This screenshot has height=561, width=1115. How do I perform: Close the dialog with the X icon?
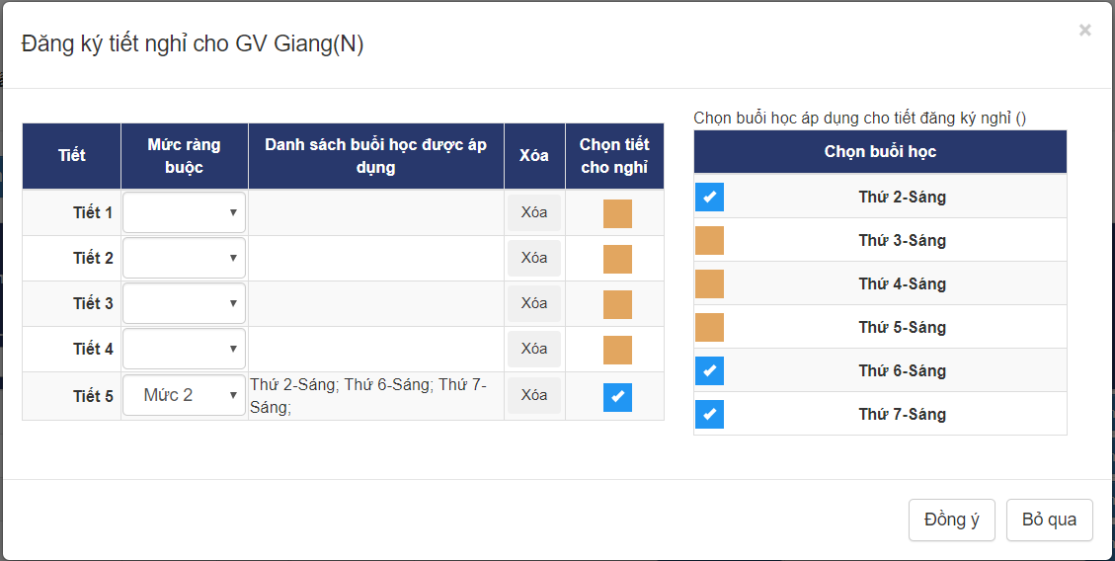pyautogui.click(x=1084, y=31)
